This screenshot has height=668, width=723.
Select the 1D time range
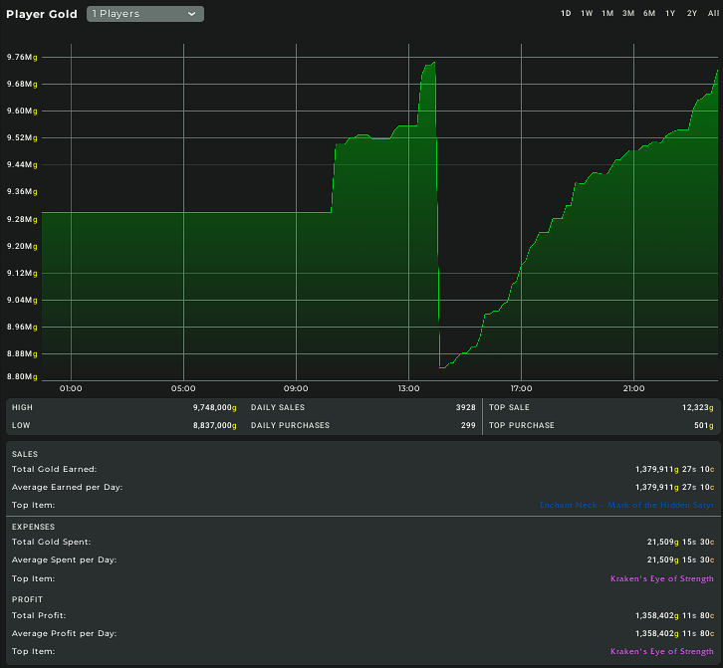(566, 14)
